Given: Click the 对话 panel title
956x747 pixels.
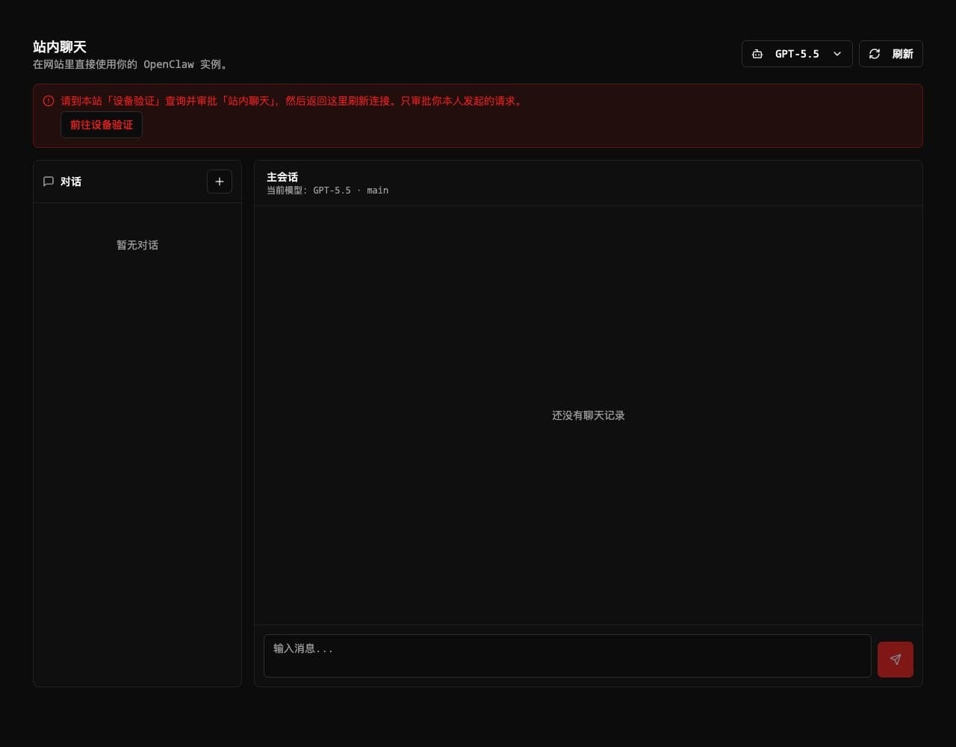Looking at the screenshot, I should pos(71,182).
